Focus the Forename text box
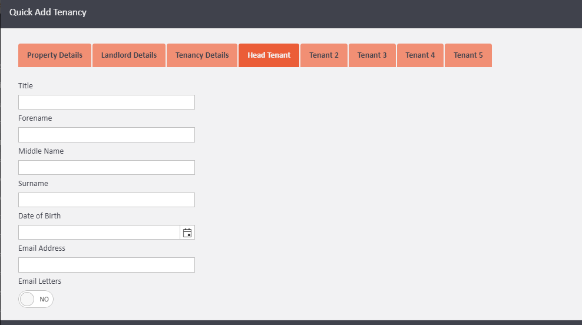This screenshot has height=325, width=582. 106,135
